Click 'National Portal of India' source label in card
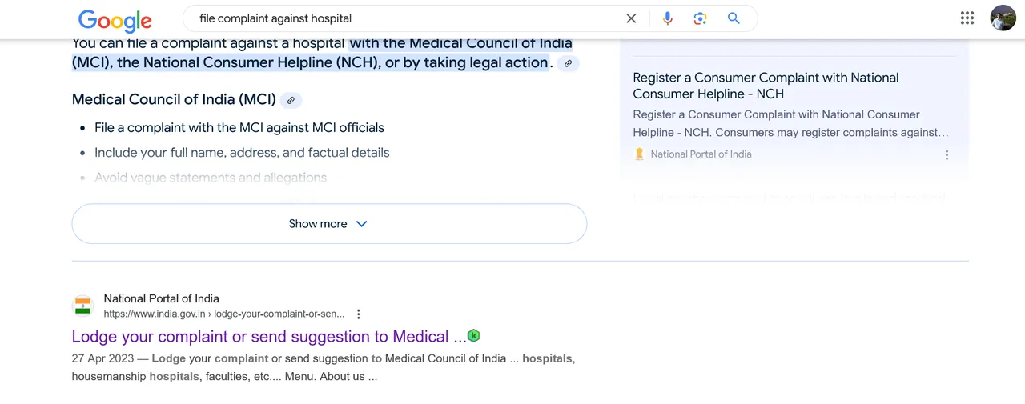The width and height of the screenshot is (1025, 404). pyautogui.click(x=701, y=154)
